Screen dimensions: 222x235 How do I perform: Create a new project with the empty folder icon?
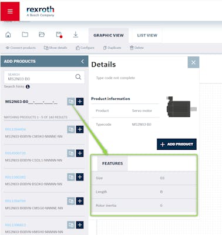coord(25,35)
